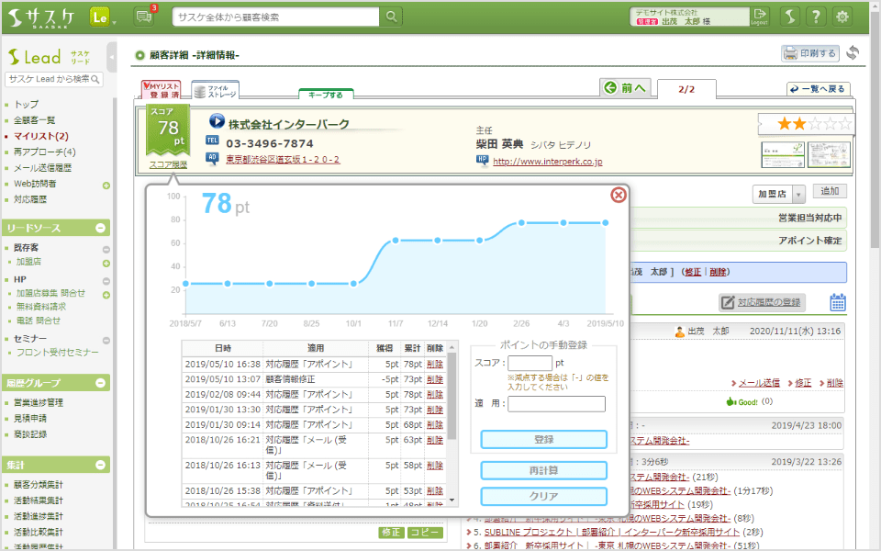Click the first business card thumbnail
881x551 pixels.
(783, 154)
